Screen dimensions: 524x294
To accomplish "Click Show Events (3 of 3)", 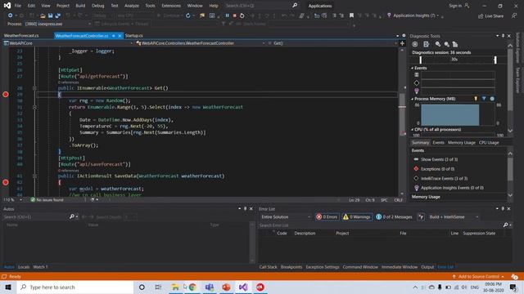I will point(439,160).
